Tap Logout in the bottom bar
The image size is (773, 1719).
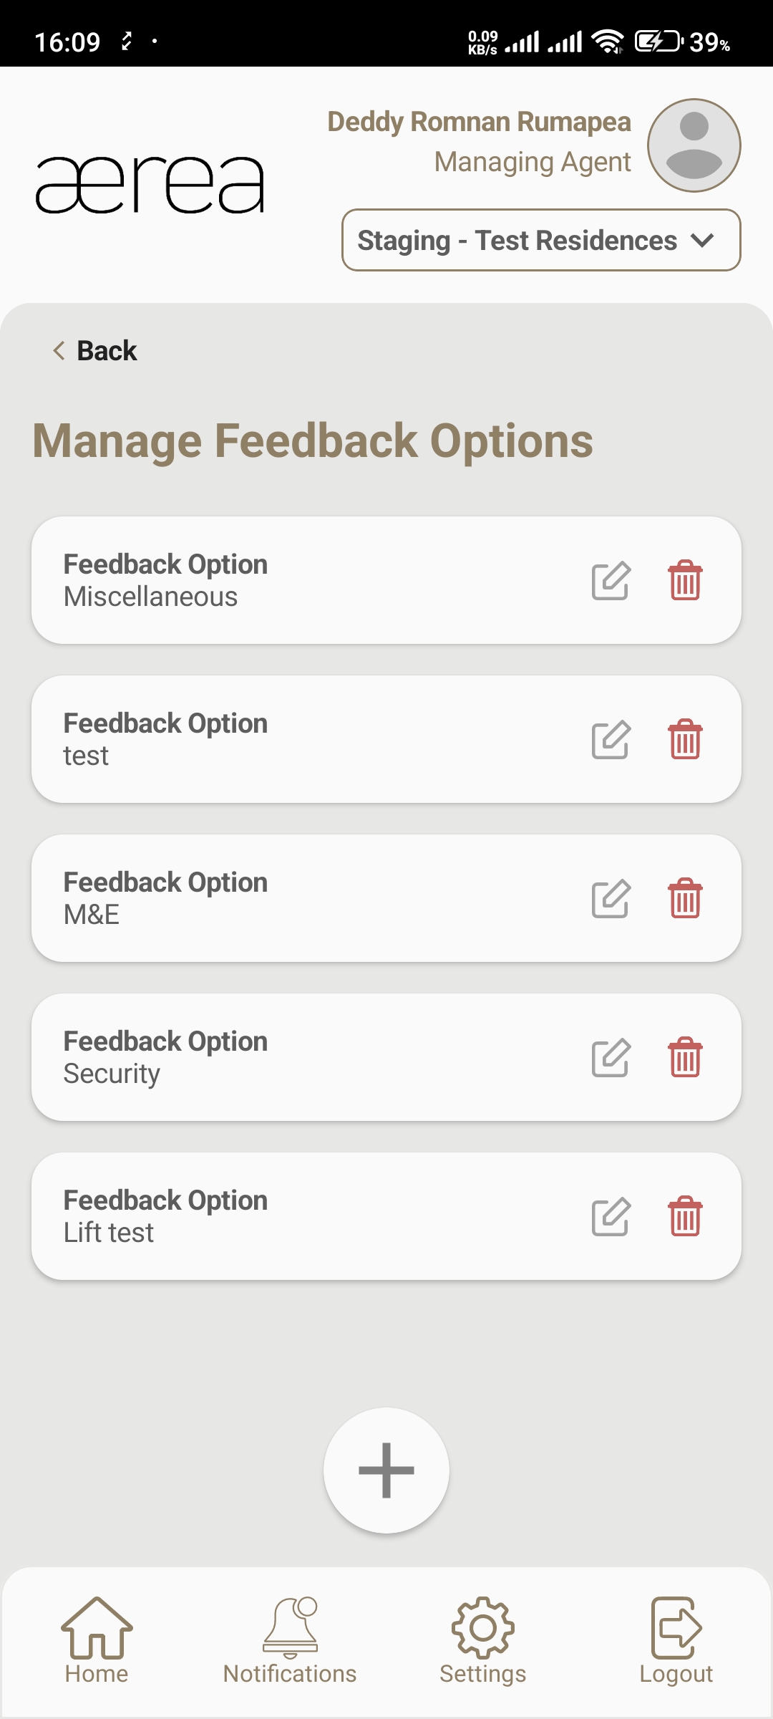[676, 1640]
